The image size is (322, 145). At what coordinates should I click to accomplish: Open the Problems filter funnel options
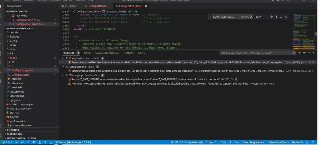point(294,53)
